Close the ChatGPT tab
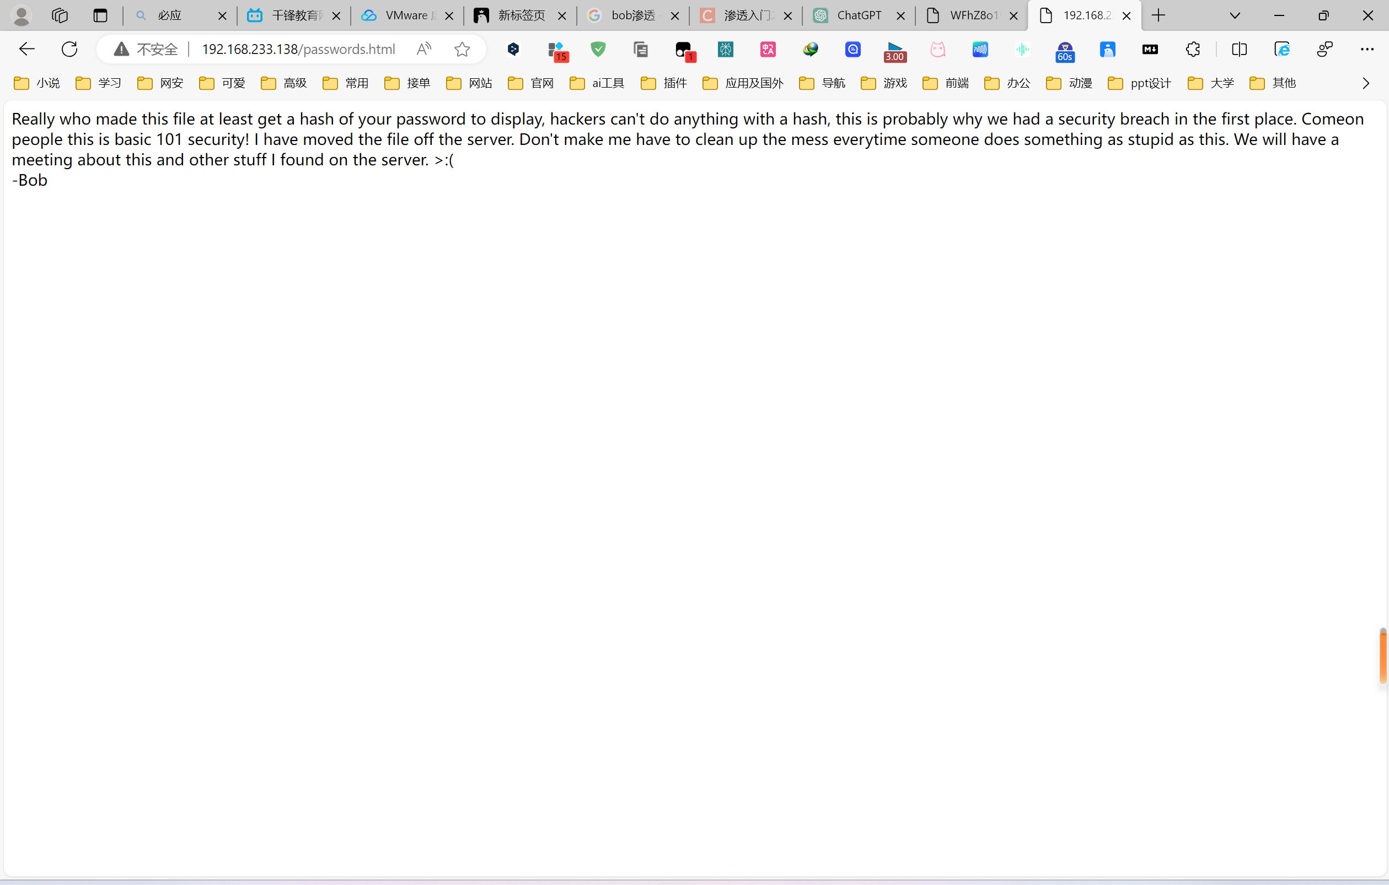Screen dimensions: 1389x885 (x=900, y=16)
